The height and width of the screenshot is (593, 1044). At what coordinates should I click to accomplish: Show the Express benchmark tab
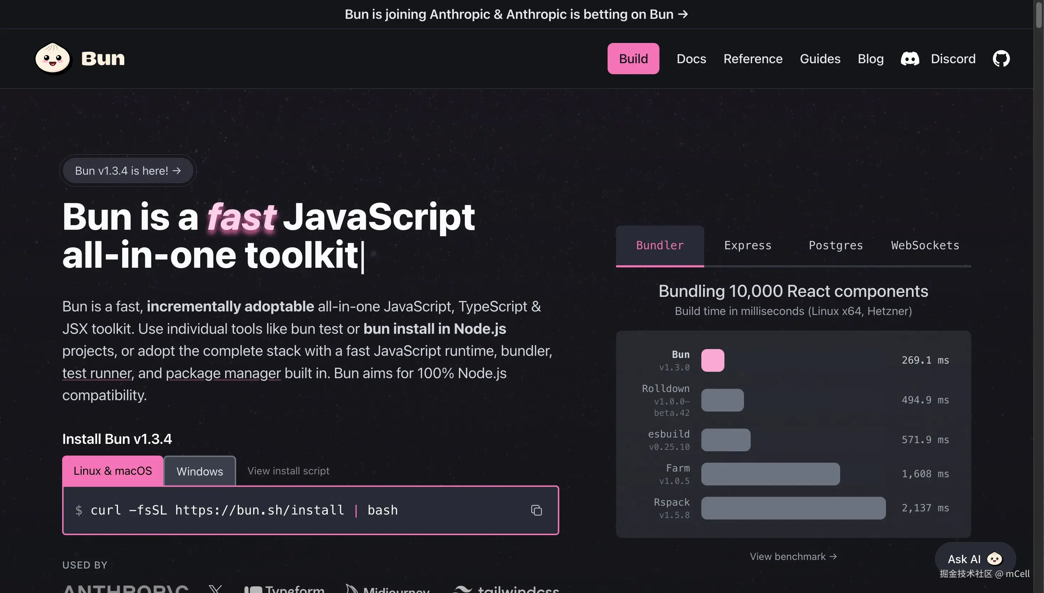[x=747, y=245]
